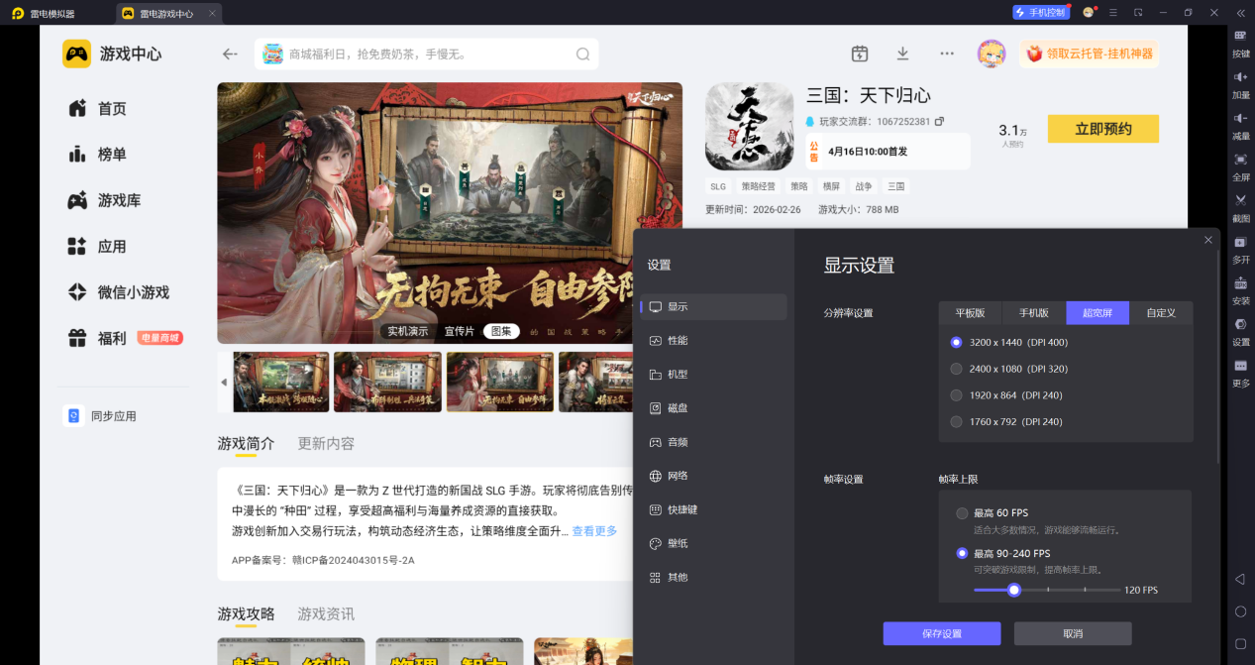Select 3200 x 1440 (DPI 400) resolution
This screenshot has width=1255, height=665.
pyautogui.click(x=1008, y=342)
